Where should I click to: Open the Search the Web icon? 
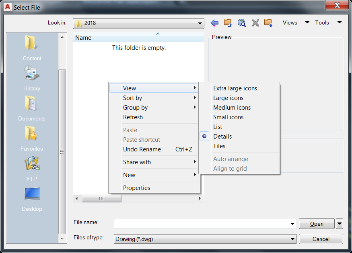coord(241,23)
